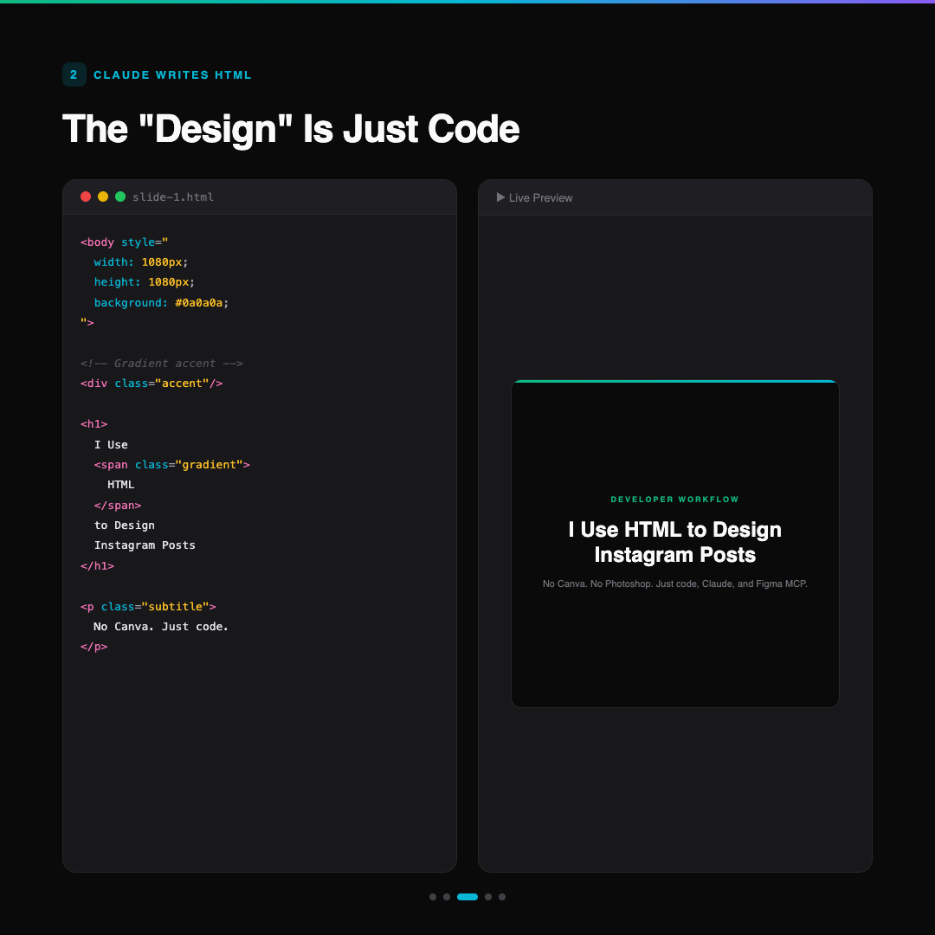Image resolution: width=935 pixels, height=935 pixels.
Task: Click the red traffic light icon
Action: (x=86, y=197)
